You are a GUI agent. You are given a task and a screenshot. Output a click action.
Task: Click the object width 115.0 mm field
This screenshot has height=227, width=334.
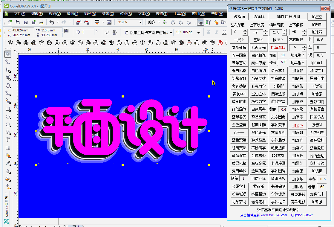(51, 30)
